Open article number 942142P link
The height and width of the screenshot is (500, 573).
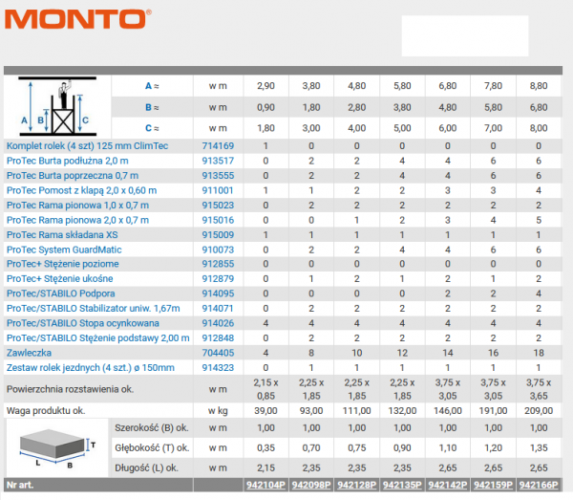448,485
